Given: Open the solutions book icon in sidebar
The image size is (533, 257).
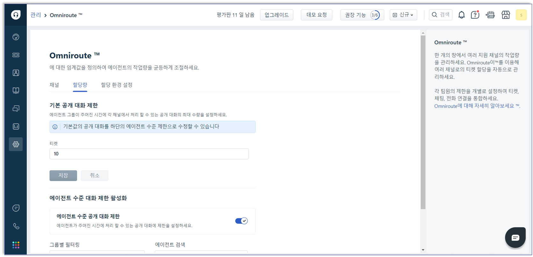Looking at the screenshot, I should pyautogui.click(x=16, y=91).
